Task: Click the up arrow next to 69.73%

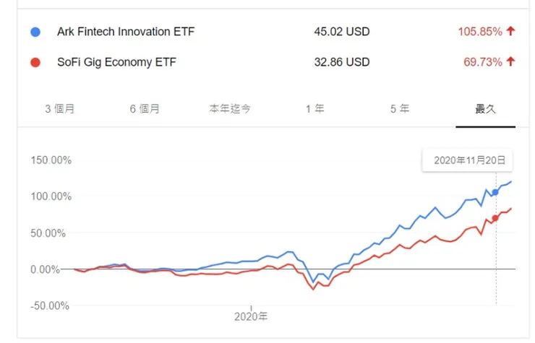Action: tap(510, 62)
